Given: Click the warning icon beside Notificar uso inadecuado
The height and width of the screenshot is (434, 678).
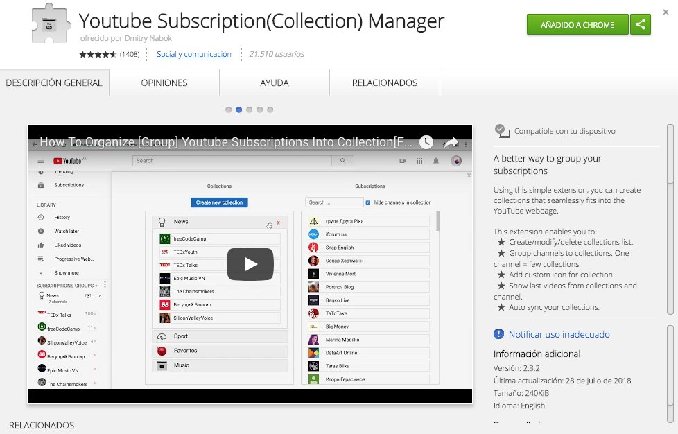Looking at the screenshot, I should 498,334.
